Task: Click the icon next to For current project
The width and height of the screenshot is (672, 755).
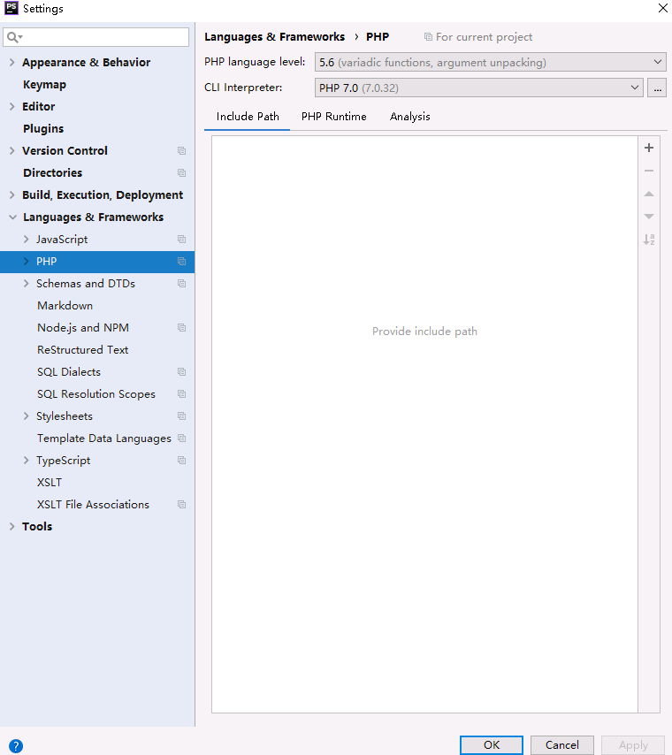Action: (x=428, y=37)
